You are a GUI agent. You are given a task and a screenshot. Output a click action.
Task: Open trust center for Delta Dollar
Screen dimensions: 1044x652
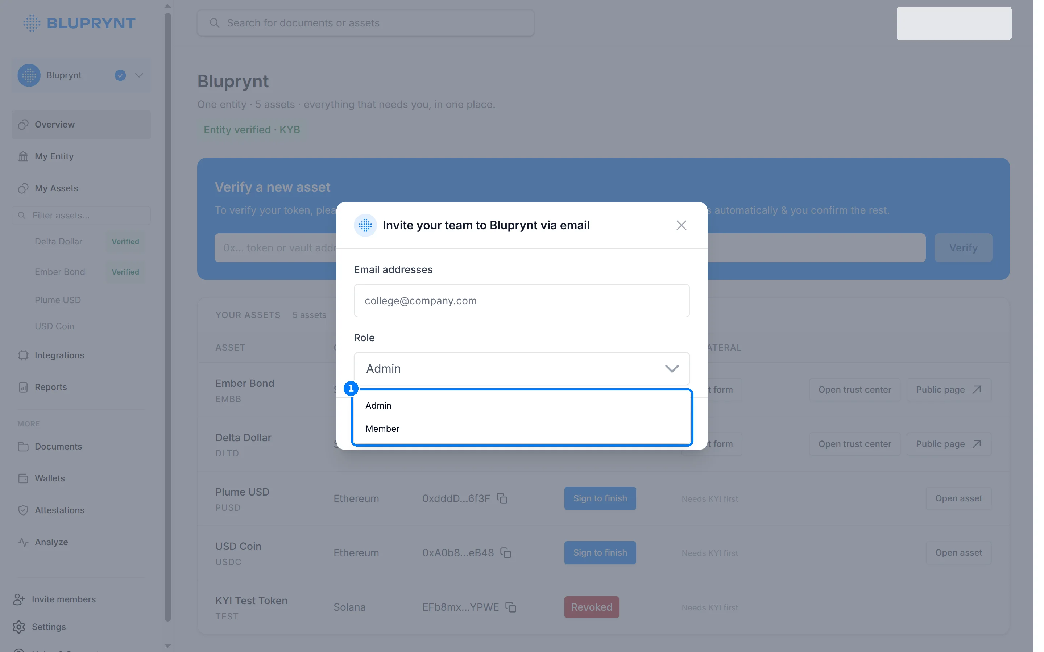coord(855,444)
